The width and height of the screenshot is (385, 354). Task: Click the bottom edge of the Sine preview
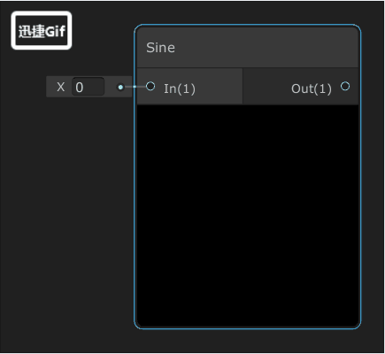point(248,326)
